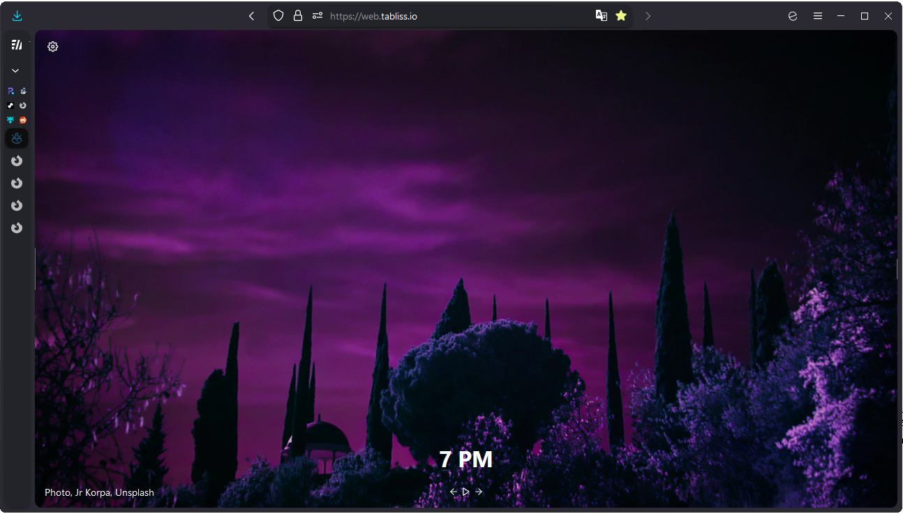Open the tracking protection shield
The width and height of the screenshot is (903, 514).
pos(278,15)
